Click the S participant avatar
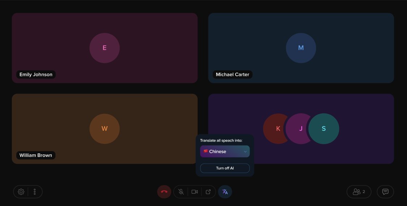The height and width of the screenshot is (206, 407). (324, 129)
